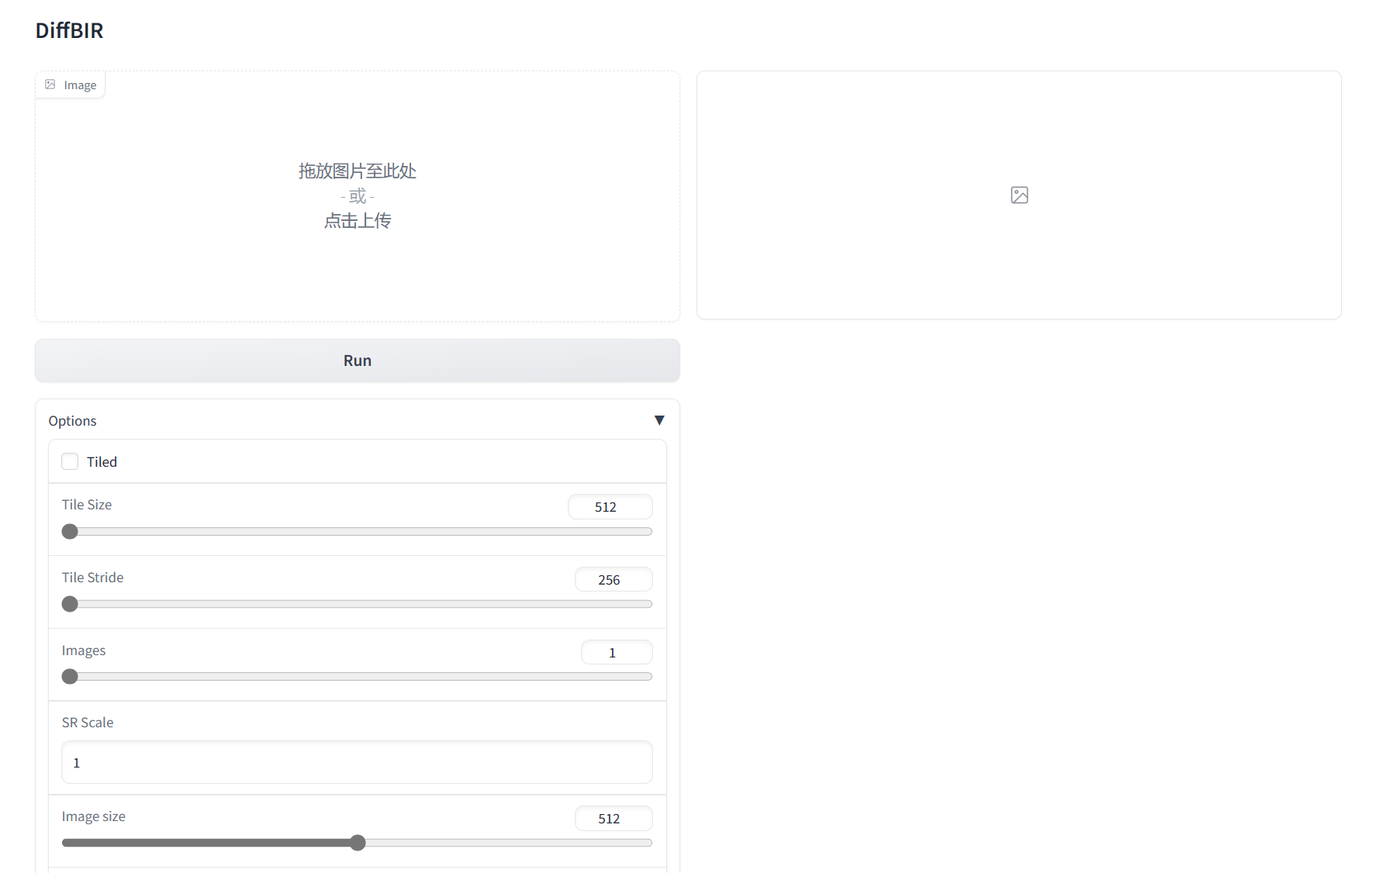Click the image upload drop area
The width and height of the screenshot is (1376, 873).
[358, 196]
